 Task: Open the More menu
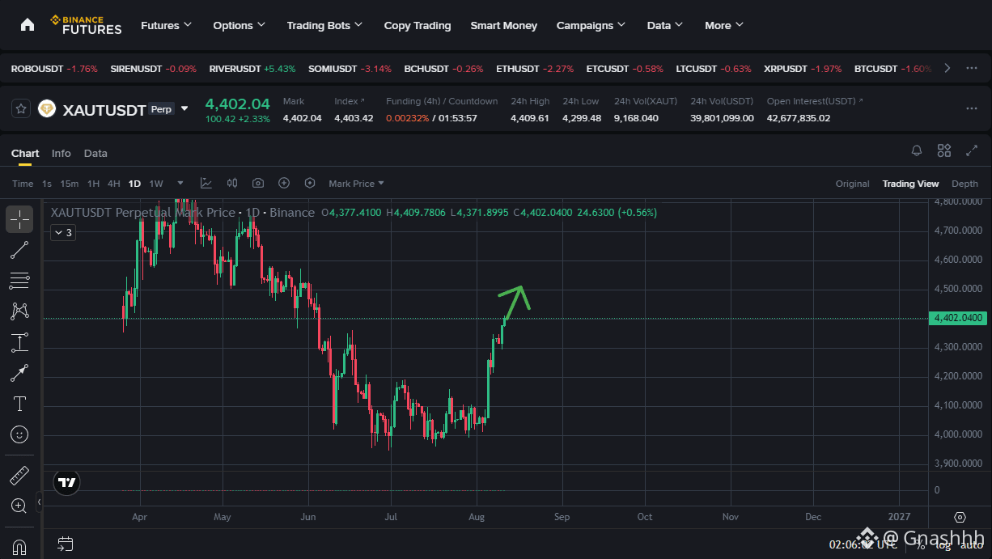pyautogui.click(x=724, y=25)
